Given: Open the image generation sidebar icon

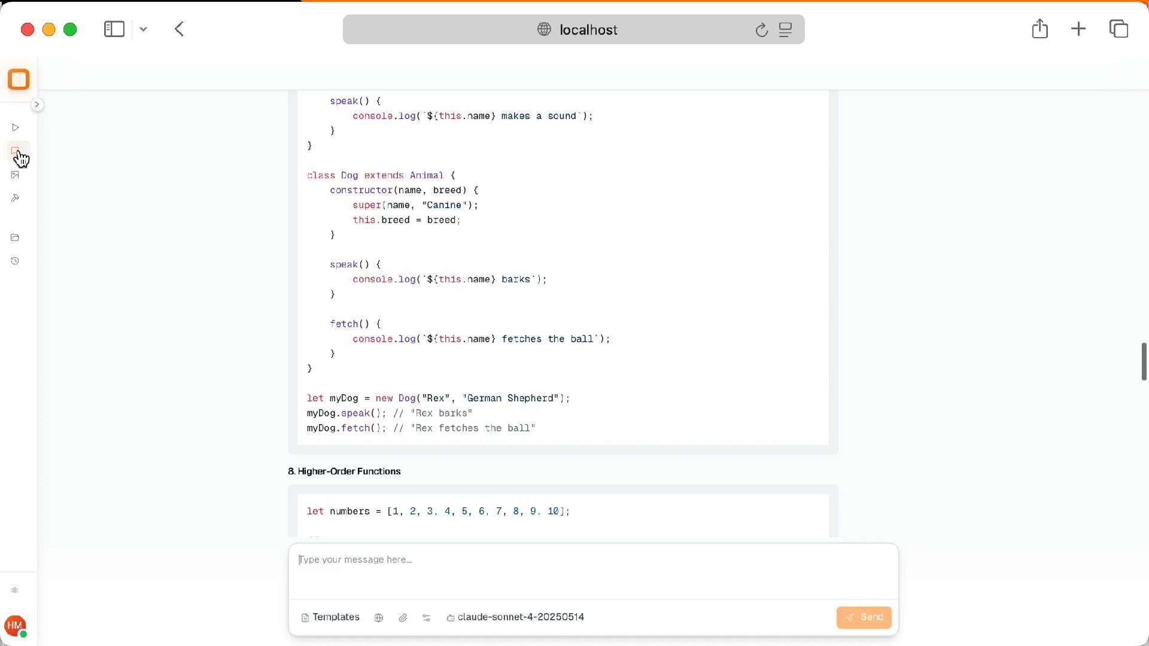Looking at the screenshot, I should 16,175.
